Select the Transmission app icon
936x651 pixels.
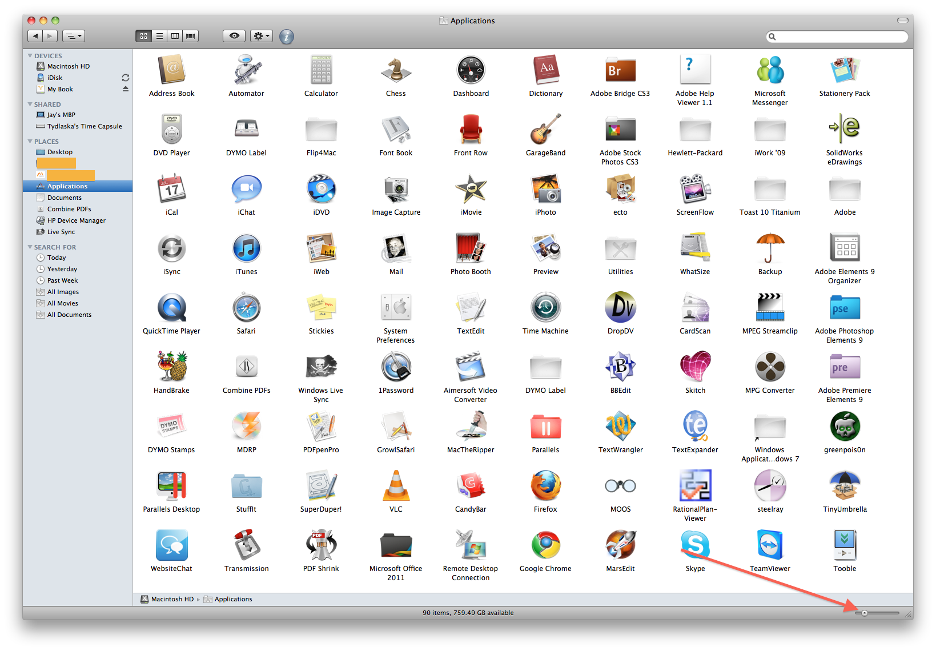[246, 545]
